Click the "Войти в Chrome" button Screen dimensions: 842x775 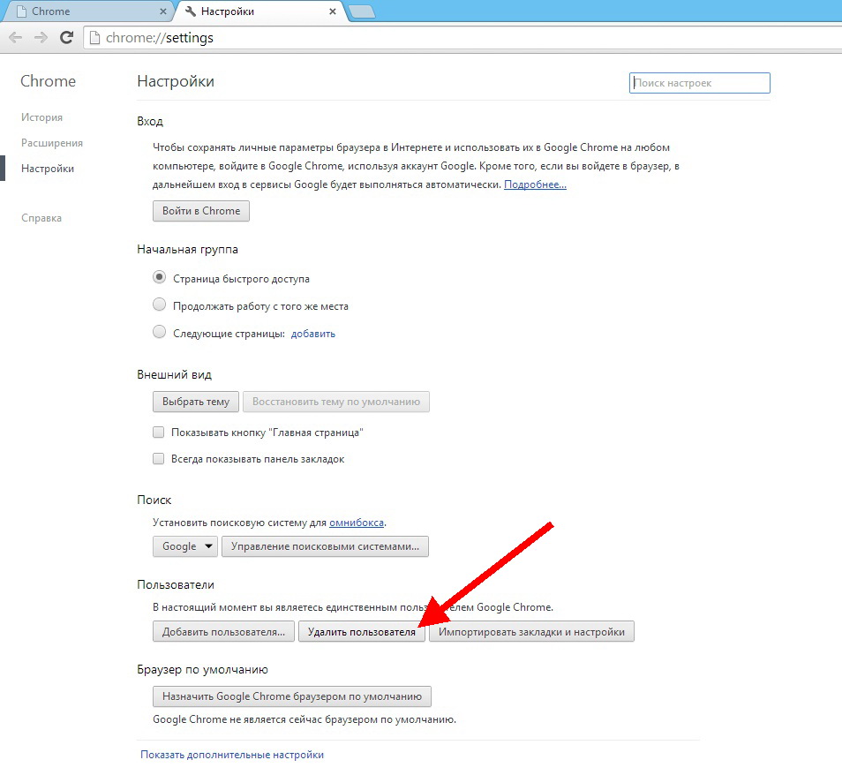[200, 210]
